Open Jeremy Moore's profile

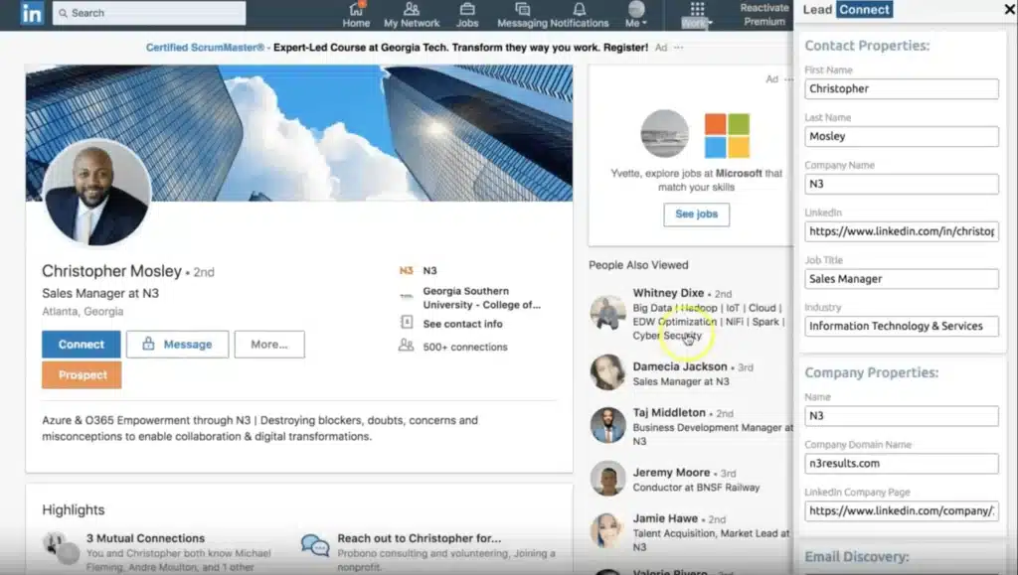671,473
